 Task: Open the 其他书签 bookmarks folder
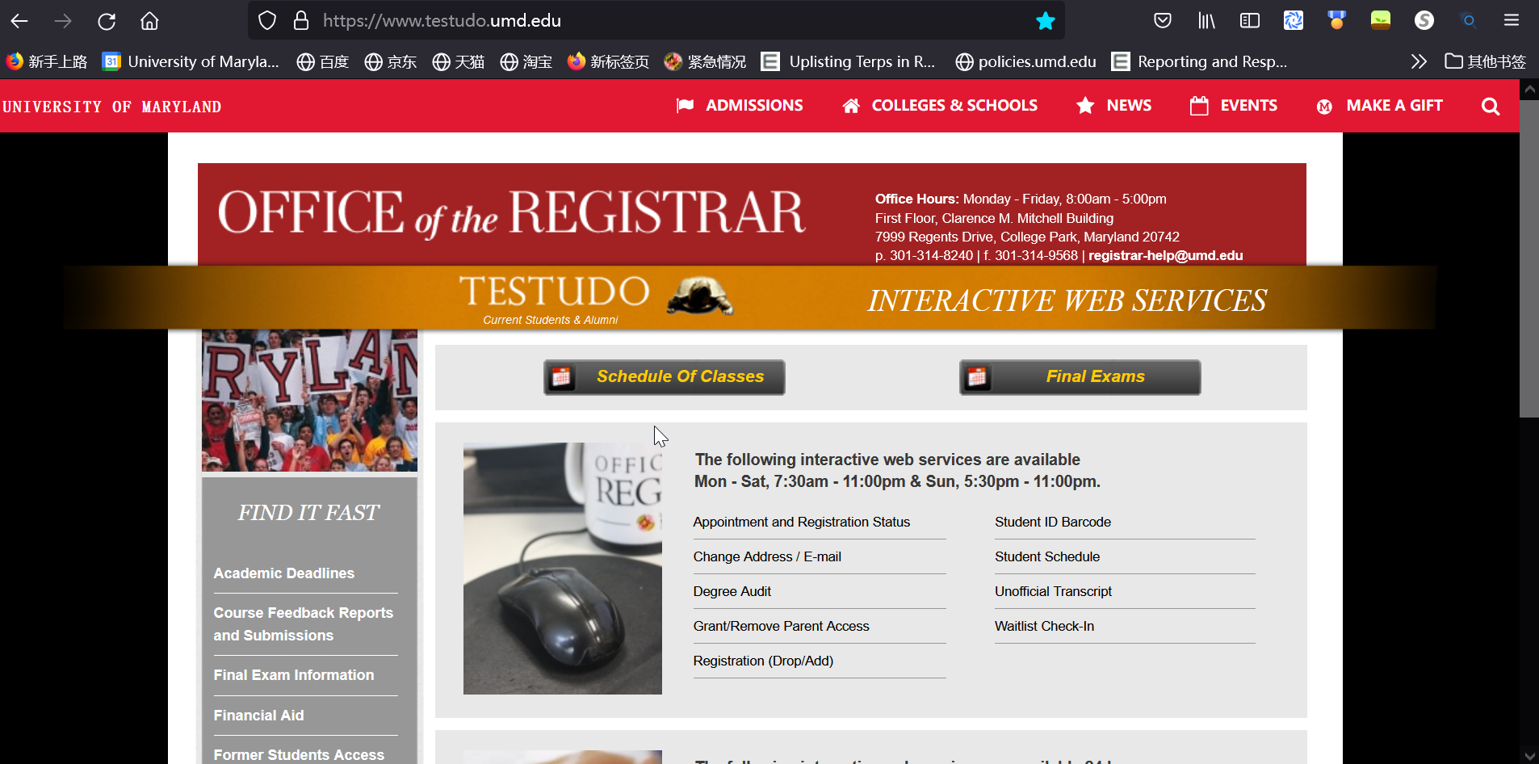point(1485,61)
